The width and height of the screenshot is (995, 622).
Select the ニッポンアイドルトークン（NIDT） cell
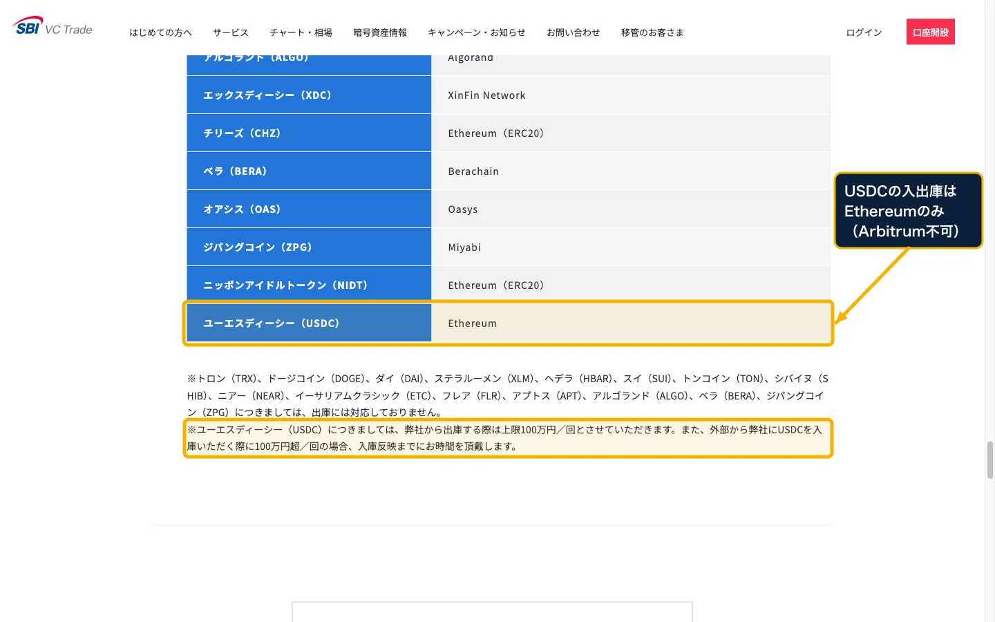click(x=309, y=285)
